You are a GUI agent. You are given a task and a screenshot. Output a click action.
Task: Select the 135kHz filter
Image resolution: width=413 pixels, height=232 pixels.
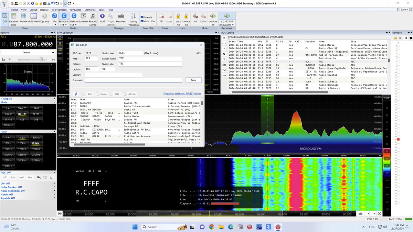[36, 143]
